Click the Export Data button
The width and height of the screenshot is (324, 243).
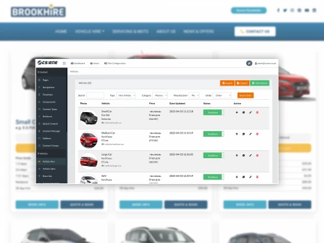point(246,95)
